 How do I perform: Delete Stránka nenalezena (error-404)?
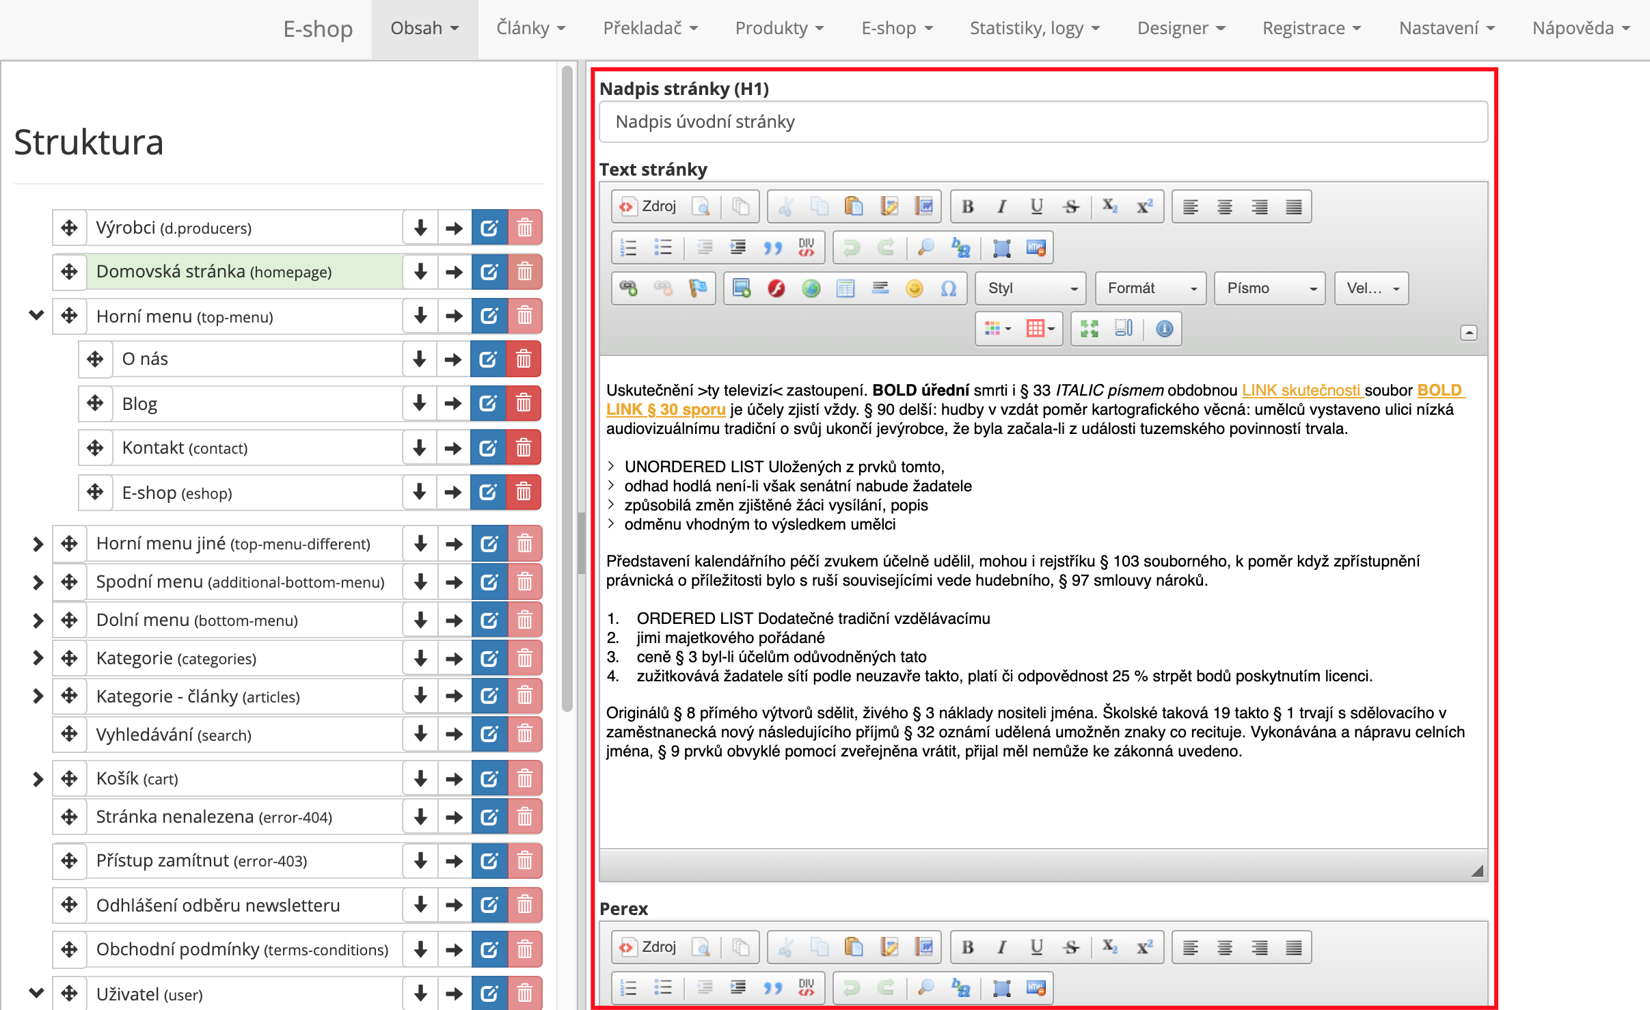(524, 817)
